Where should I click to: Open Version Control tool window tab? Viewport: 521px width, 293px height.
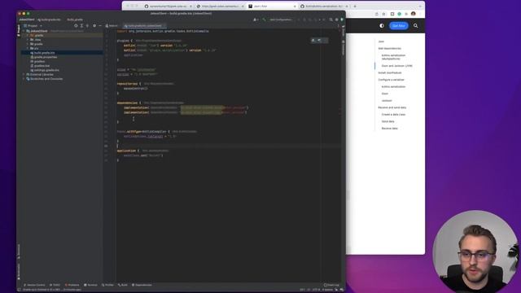click(34, 285)
